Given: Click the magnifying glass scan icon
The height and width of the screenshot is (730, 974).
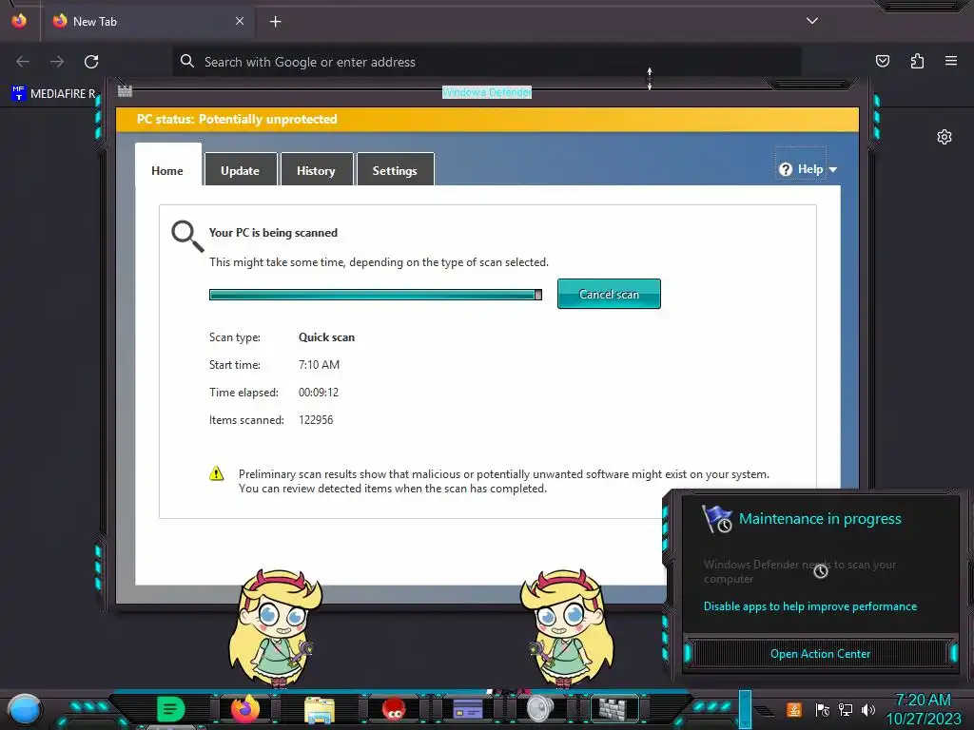Looking at the screenshot, I should [187, 236].
